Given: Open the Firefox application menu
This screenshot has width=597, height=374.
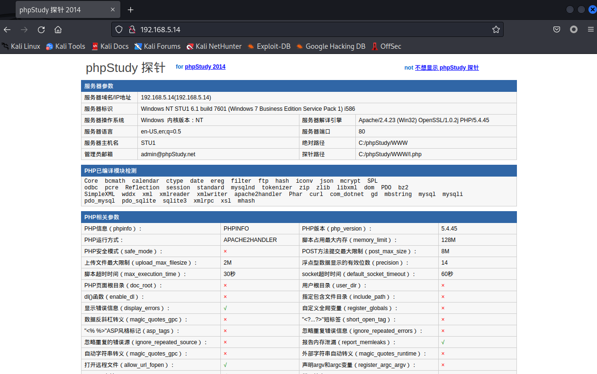Looking at the screenshot, I should click(x=590, y=29).
